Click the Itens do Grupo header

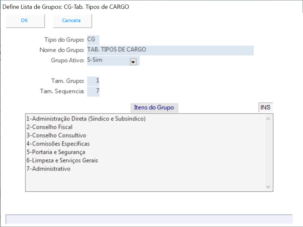coord(154,108)
